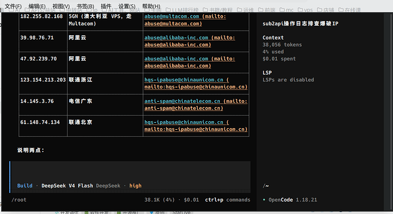The height and width of the screenshot is (214, 393).
Task: Open the 设置(S) menu
Action: tap(127, 6)
